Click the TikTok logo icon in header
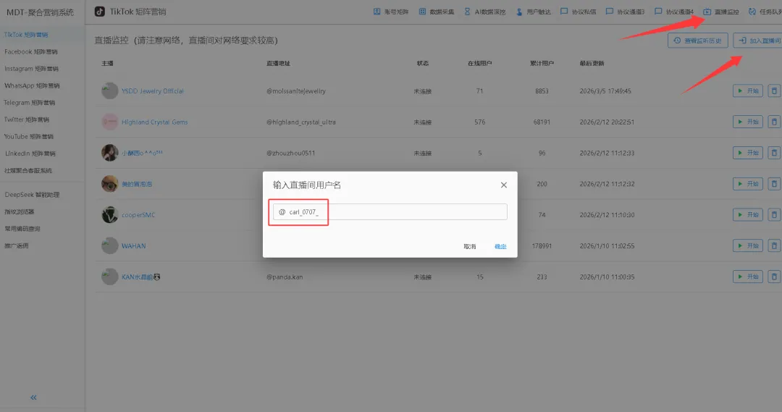782x412 pixels. coord(100,12)
